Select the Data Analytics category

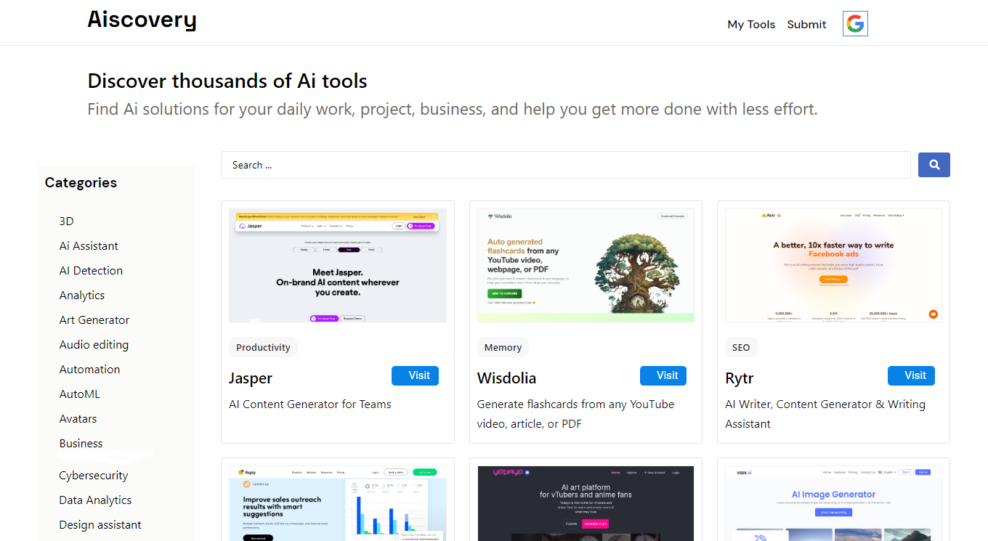click(x=95, y=500)
